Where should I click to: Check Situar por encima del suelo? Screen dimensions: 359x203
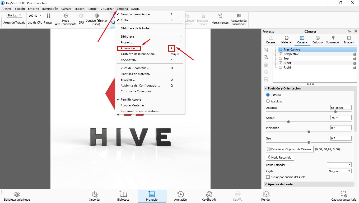268,177
